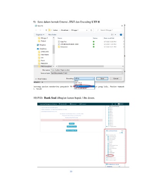The width and height of the screenshot is (142, 184).
Task: Sort by the Name column header
Action: coord(60,38)
